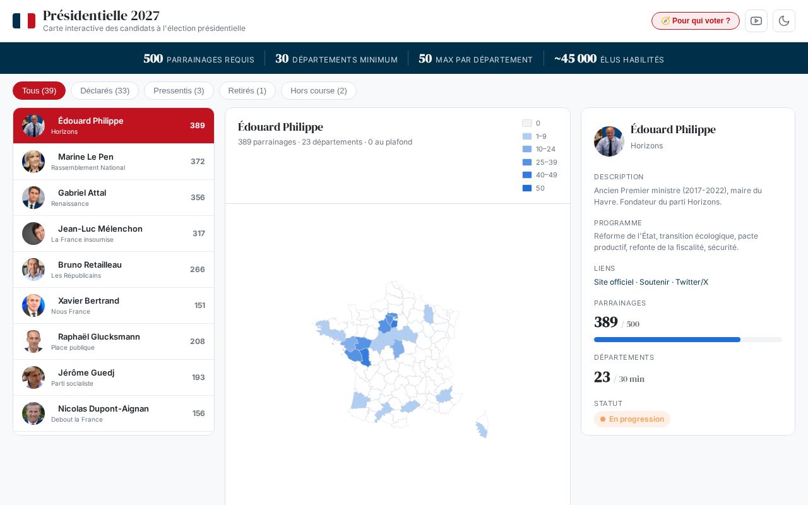This screenshot has width=808, height=505.
Task: Click the "40–49" legend color swatch
Action: coord(527,175)
